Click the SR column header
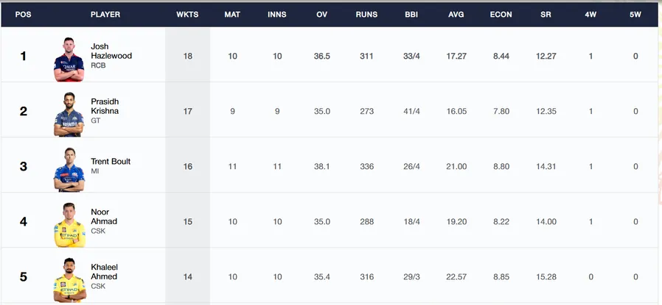Image resolution: width=662 pixels, height=305 pixels. (546, 14)
